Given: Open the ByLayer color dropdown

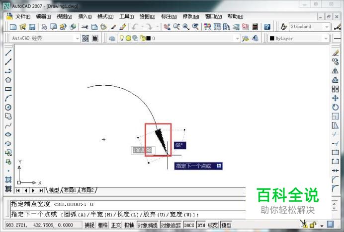Looking at the screenshot, I should point(326,39).
